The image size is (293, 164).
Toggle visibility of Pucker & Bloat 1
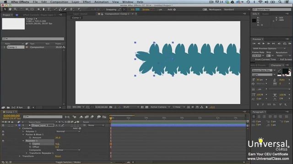[x=3, y=135]
